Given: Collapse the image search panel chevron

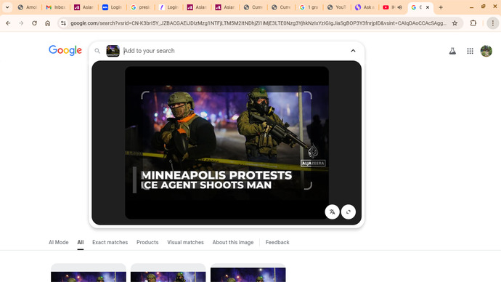Looking at the screenshot, I should pos(353,51).
